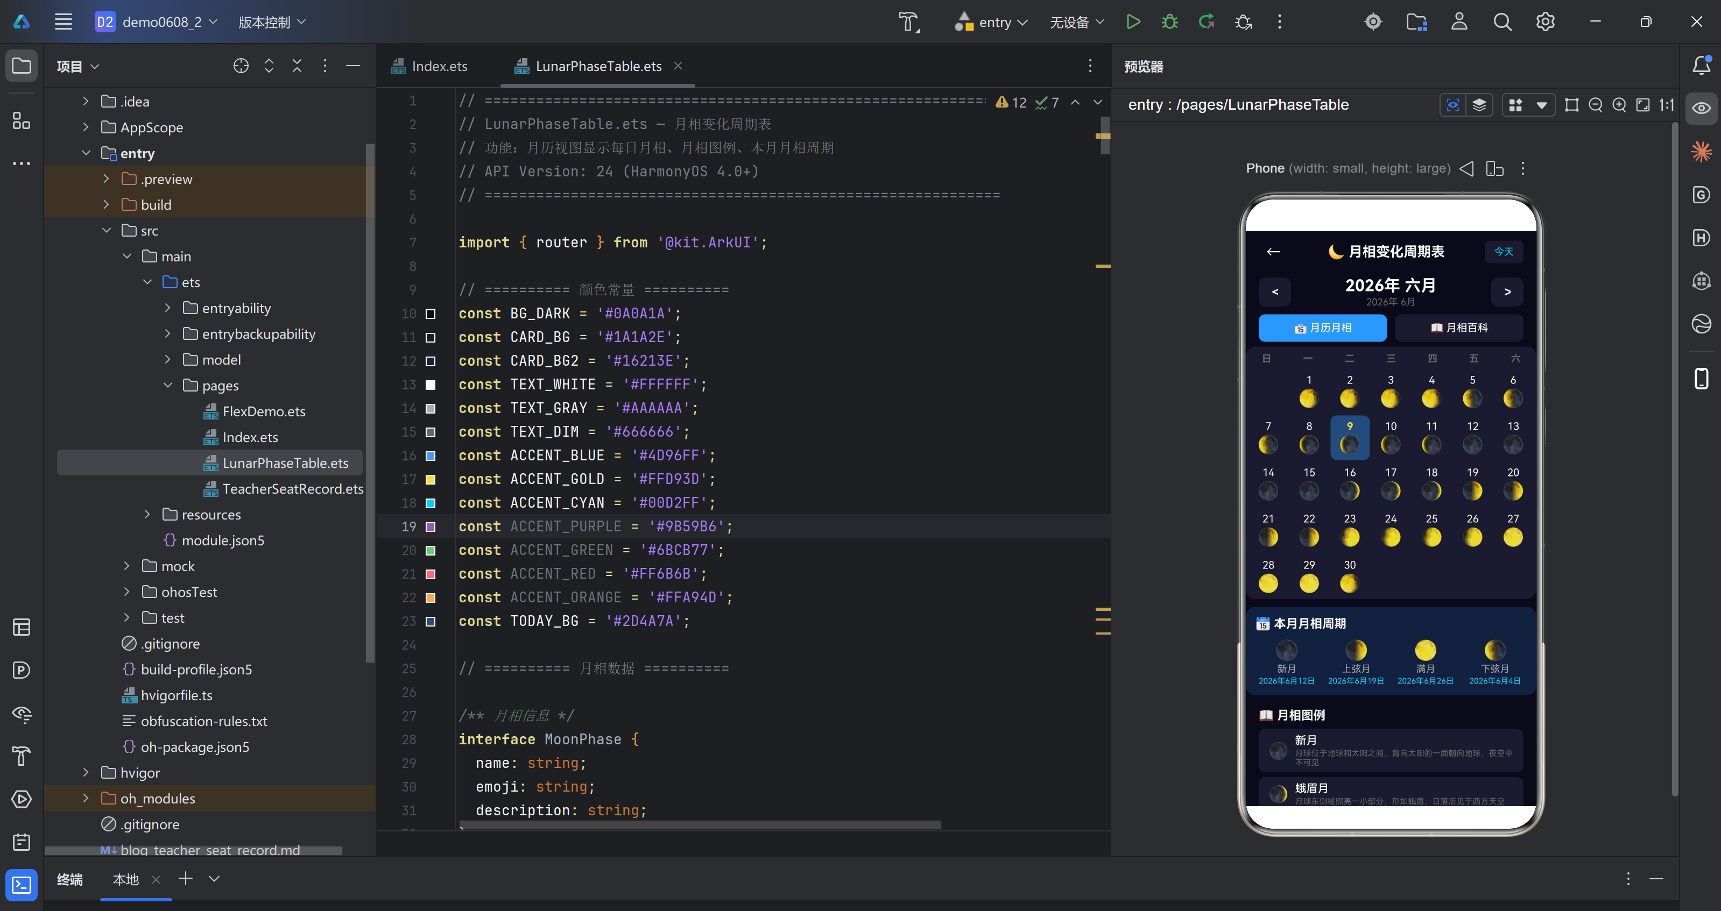Click the warnings count indicator showing 12

pos(1010,103)
